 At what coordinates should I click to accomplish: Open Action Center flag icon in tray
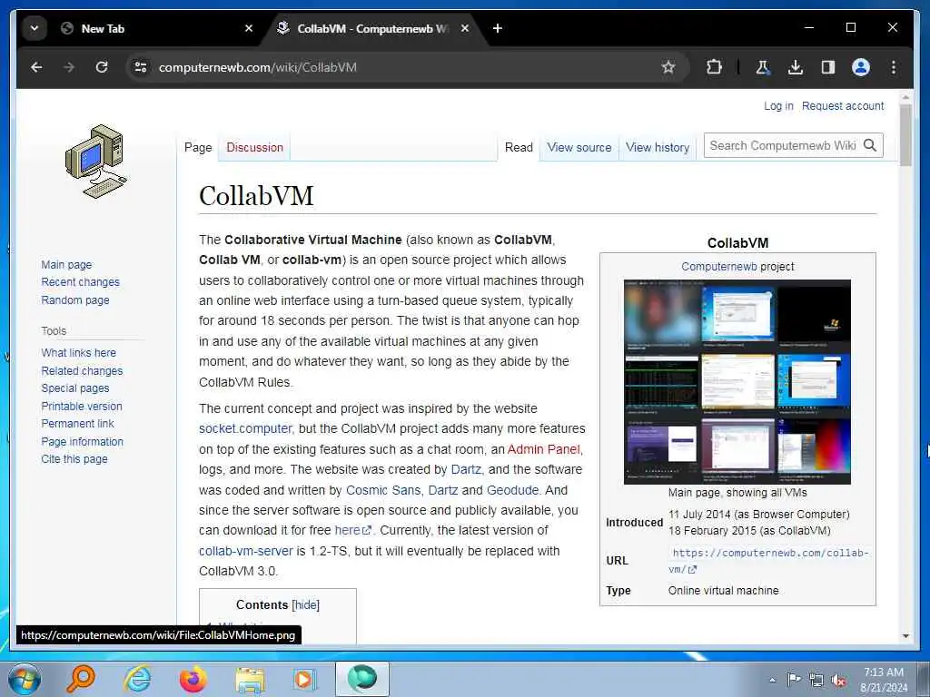(x=794, y=679)
